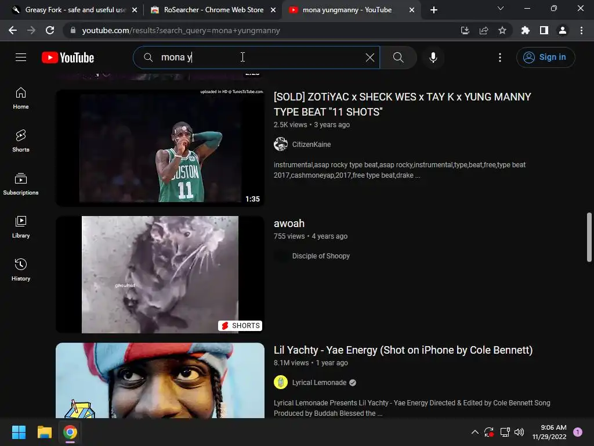Clear the search box with X
594x446 pixels.
(x=370, y=57)
